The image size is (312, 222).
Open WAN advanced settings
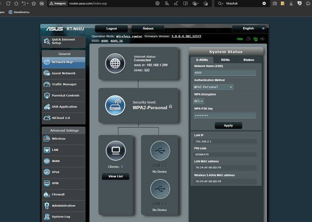click(63, 161)
